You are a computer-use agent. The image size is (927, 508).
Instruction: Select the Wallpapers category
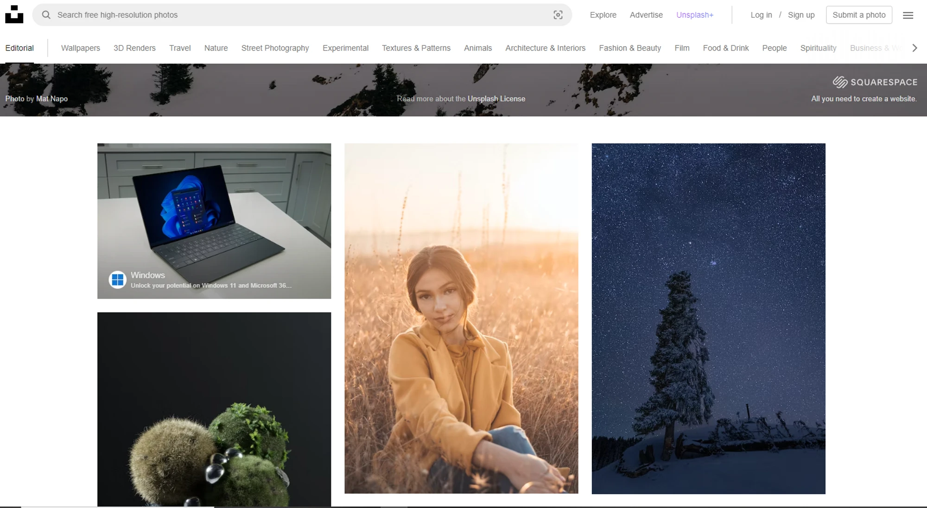[x=81, y=48]
